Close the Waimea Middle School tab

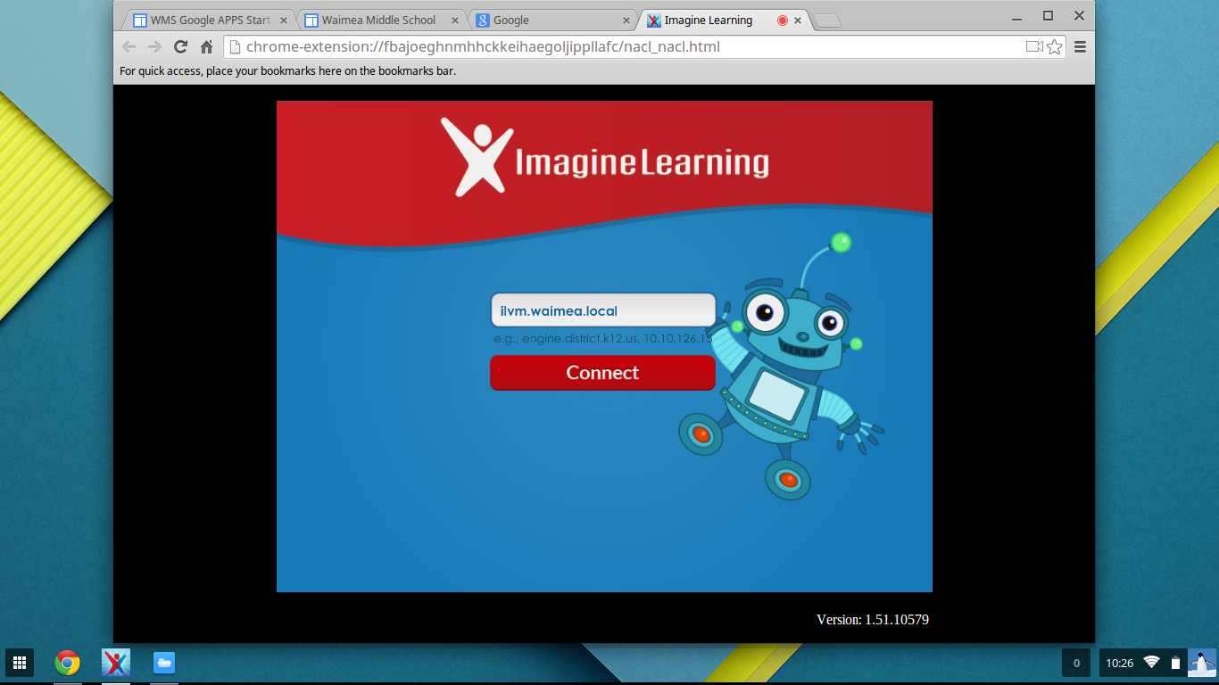click(453, 21)
